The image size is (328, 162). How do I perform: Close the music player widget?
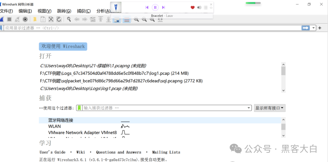coord(211,4)
